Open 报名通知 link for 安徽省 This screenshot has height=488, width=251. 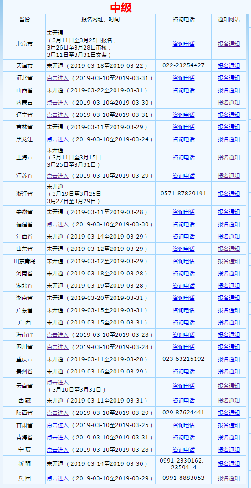click(229, 212)
